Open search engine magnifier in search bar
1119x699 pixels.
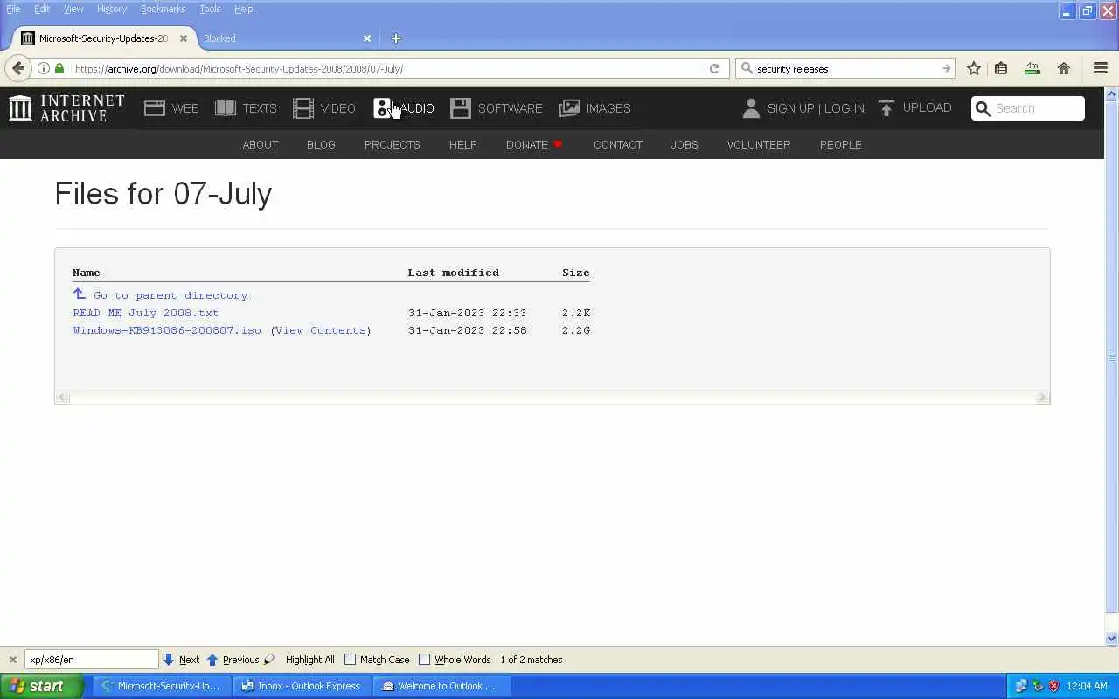[747, 68]
